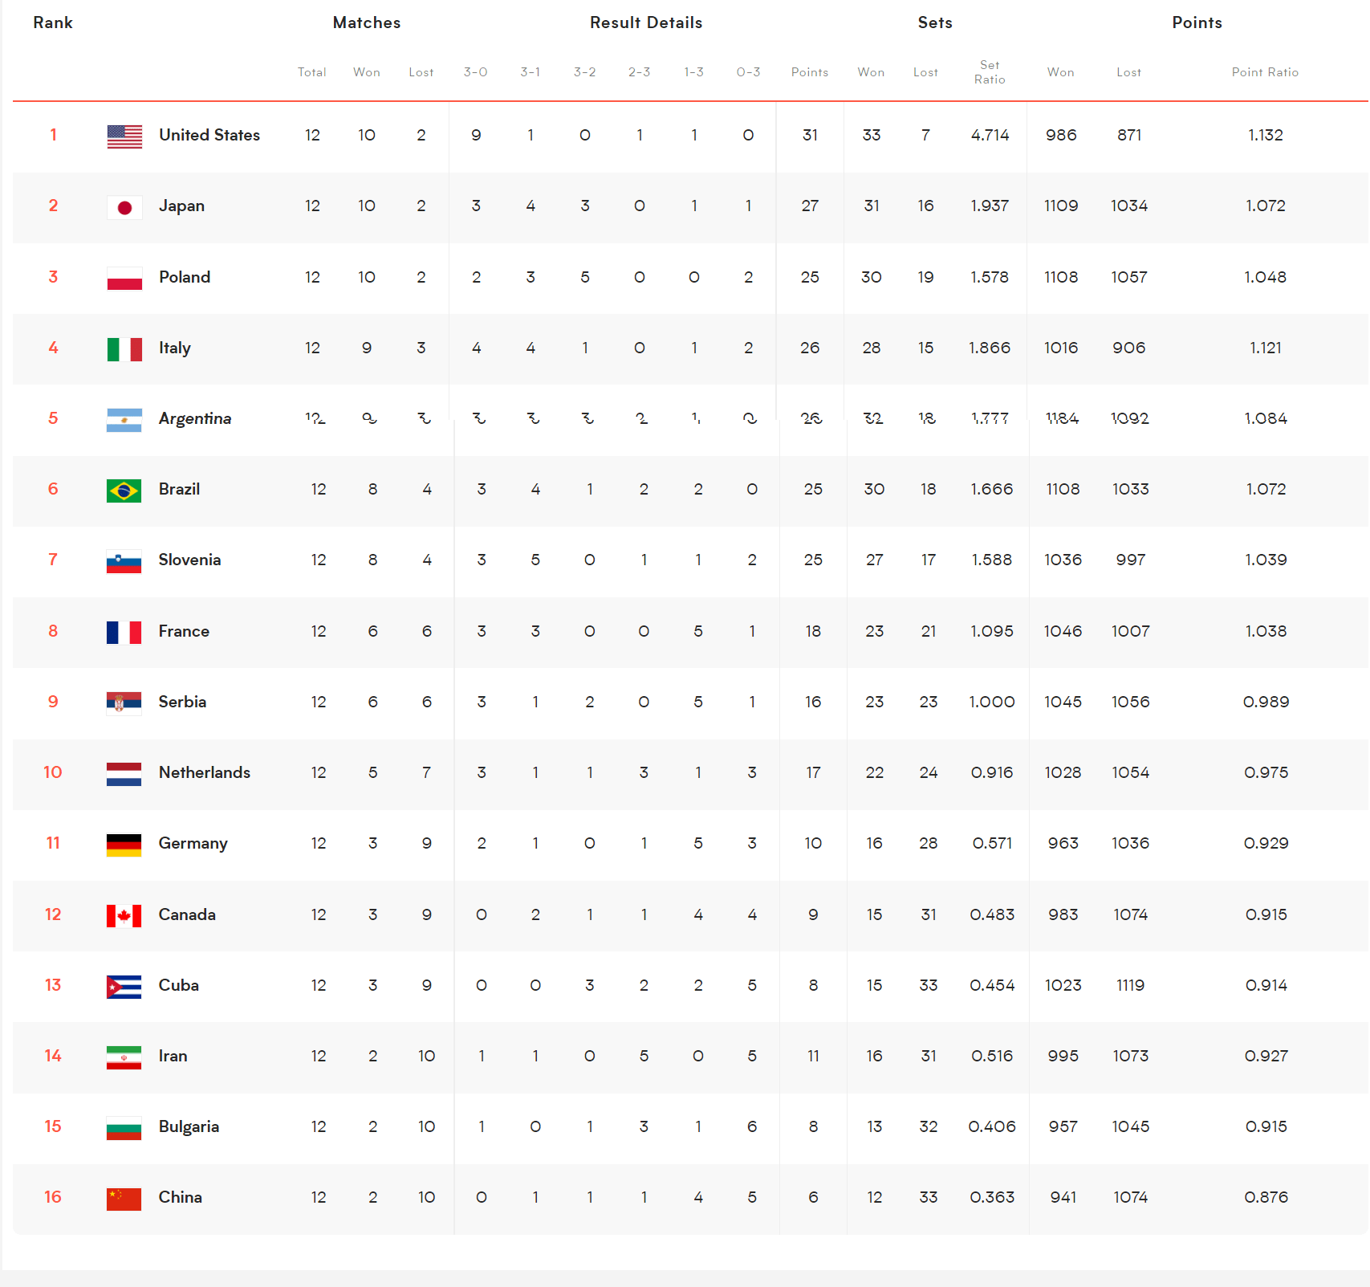
Task: Click the Result Details group header
Action: (x=646, y=22)
